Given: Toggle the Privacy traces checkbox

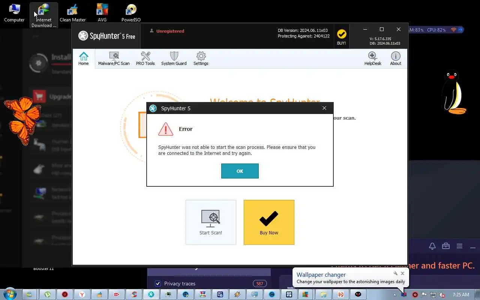Looking at the screenshot, I should pyautogui.click(x=158, y=283).
